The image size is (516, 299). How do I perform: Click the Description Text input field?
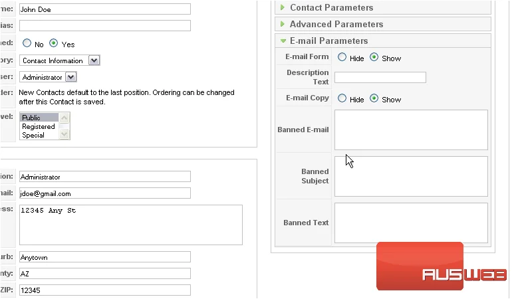[x=380, y=78]
